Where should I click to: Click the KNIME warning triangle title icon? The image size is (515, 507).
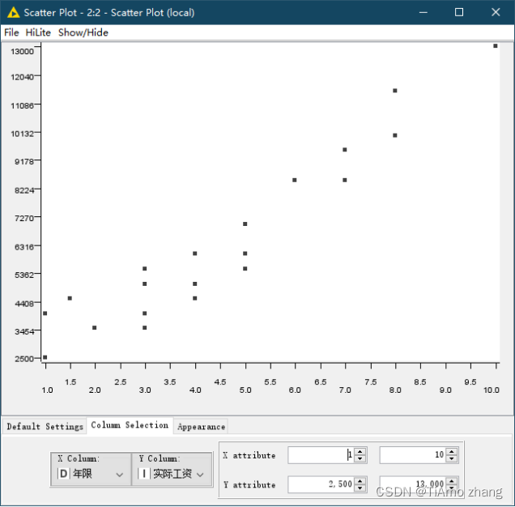coord(13,12)
